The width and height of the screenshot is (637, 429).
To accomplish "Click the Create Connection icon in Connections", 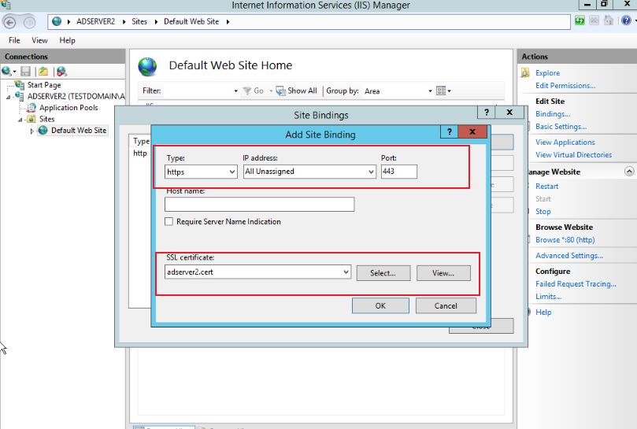I will pyautogui.click(x=6, y=72).
